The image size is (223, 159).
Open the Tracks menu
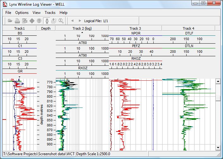(50, 13)
